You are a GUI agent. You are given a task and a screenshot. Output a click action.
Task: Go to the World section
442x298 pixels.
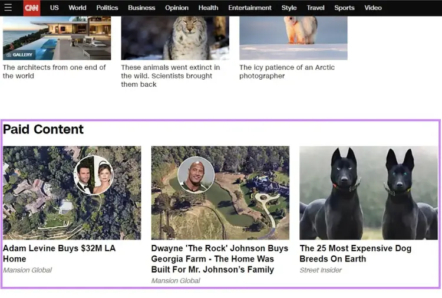click(x=77, y=8)
